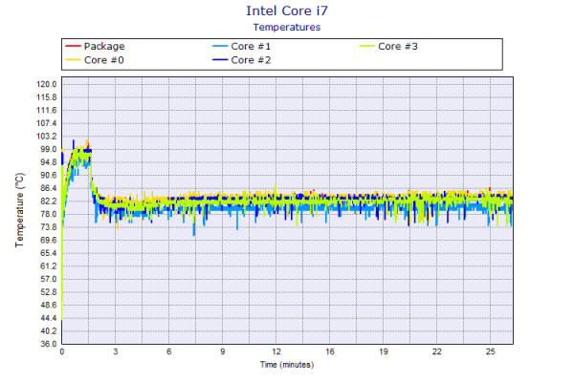Screen dimensions: 574x382
Task: Click the 3 minute x-axis tick label
Action: [x=116, y=351]
